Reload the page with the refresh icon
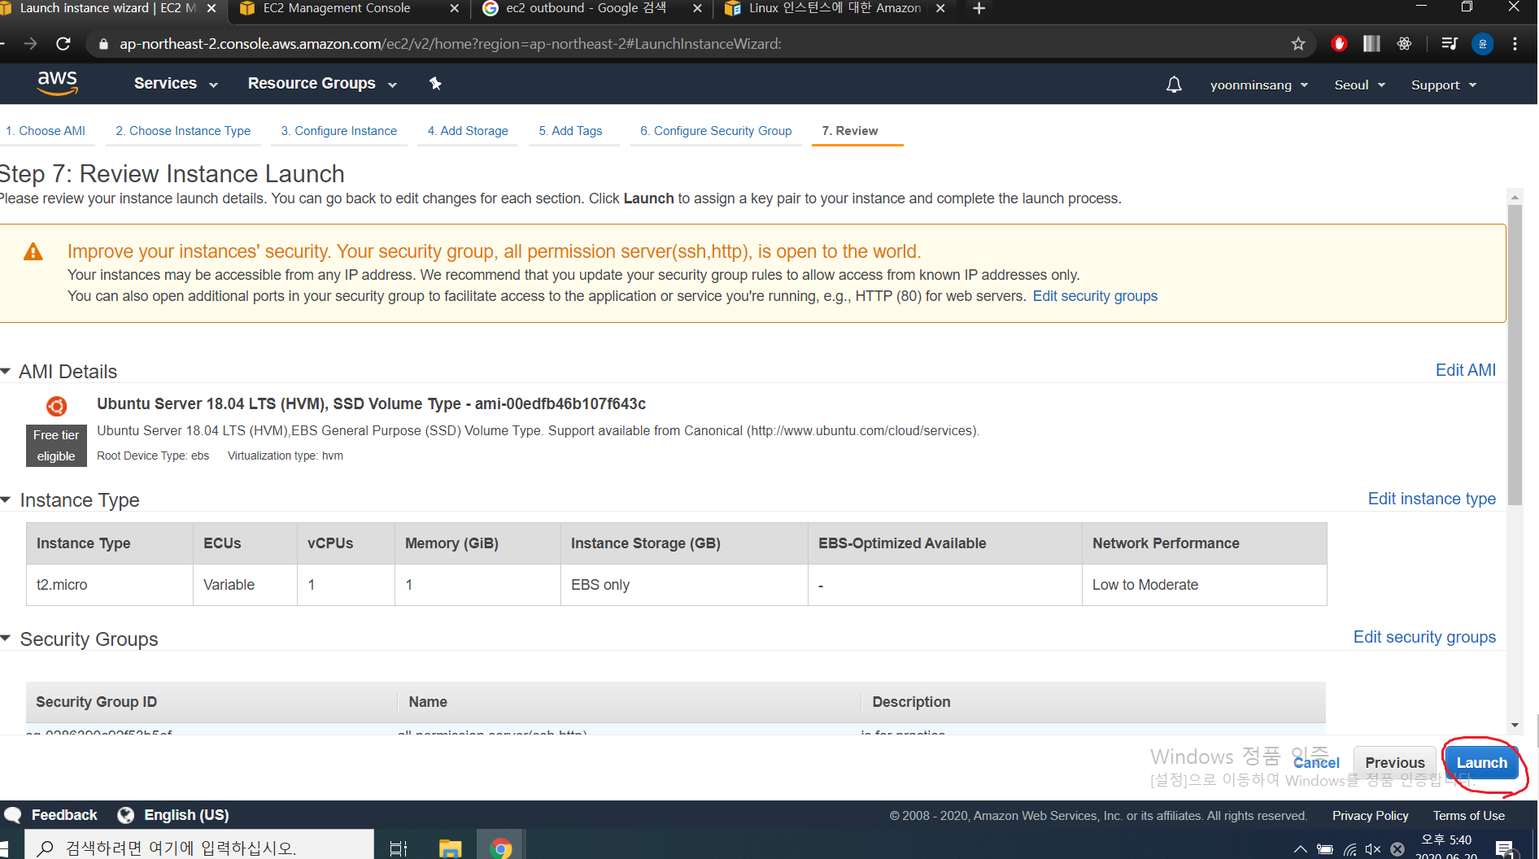Image resolution: width=1539 pixels, height=859 pixels. [x=63, y=44]
